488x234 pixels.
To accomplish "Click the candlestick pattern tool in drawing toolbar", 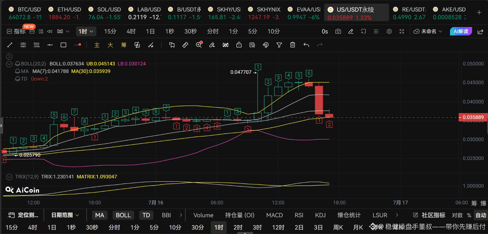I will 226,45.
